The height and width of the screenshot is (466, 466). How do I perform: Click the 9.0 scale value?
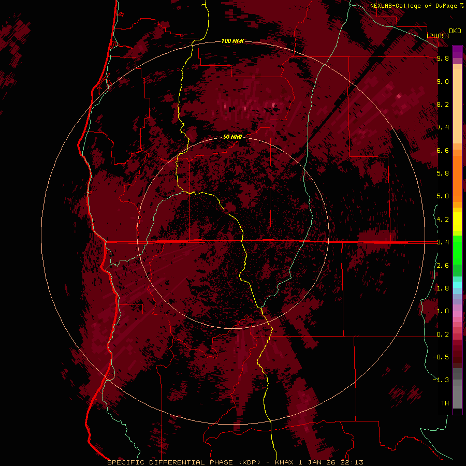tap(443, 81)
